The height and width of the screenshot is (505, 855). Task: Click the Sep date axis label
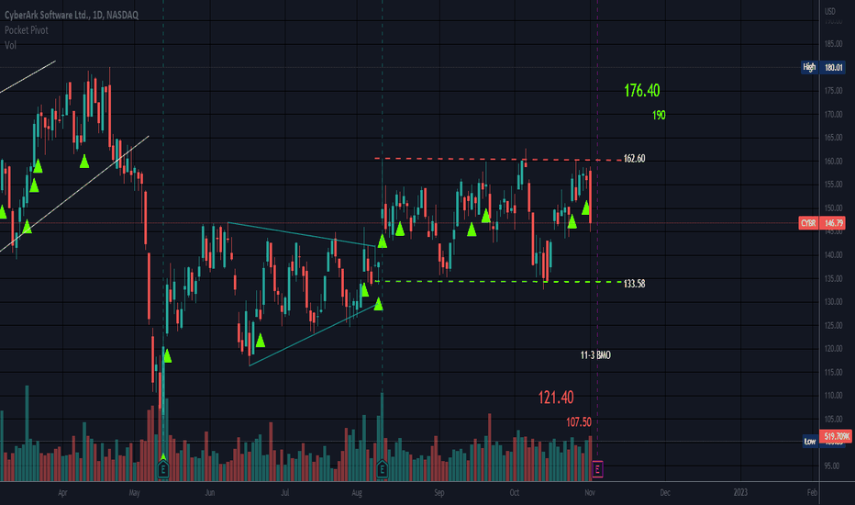(x=439, y=492)
